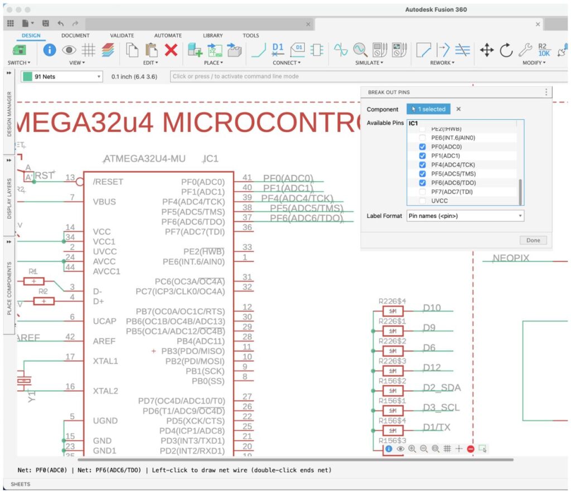Check the PE6(INT.6/AIN0) pin checkbox
The width and height of the screenshot is (571, 491).
coord(423,138)
